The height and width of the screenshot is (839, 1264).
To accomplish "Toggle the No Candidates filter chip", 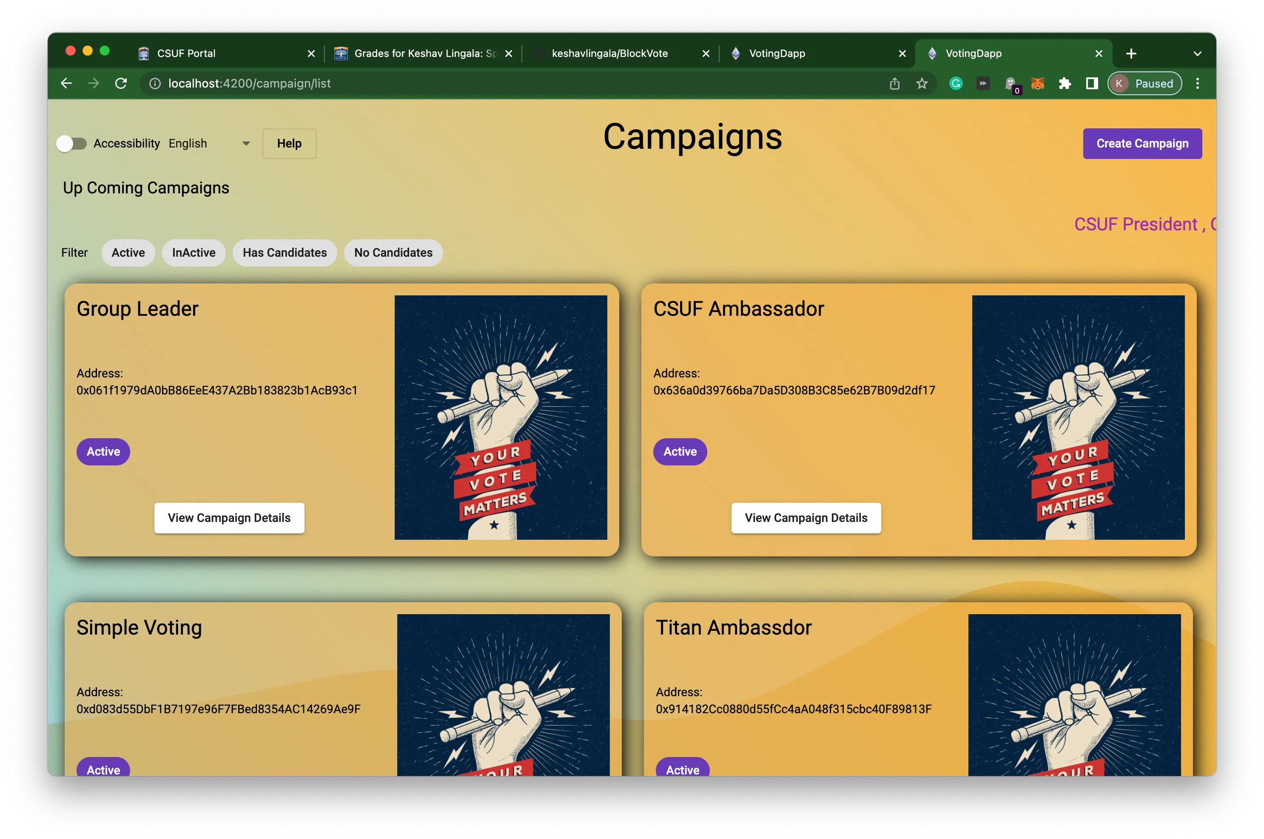I will click(393, 252).
